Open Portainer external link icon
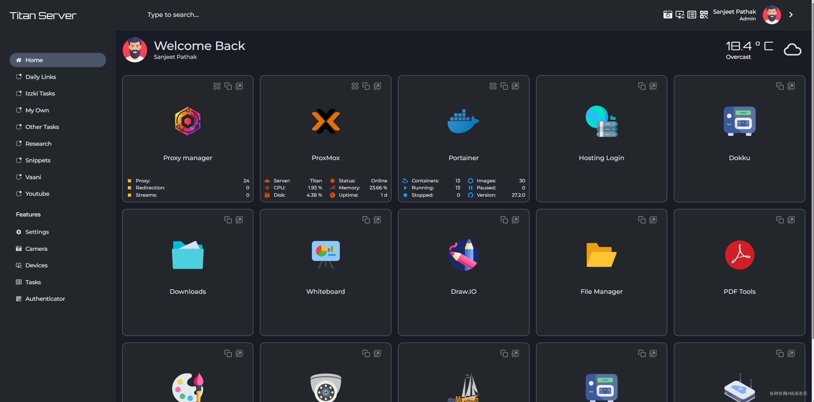Image resolution: width=814 pixels, height=402 pixels. (515, 86)
